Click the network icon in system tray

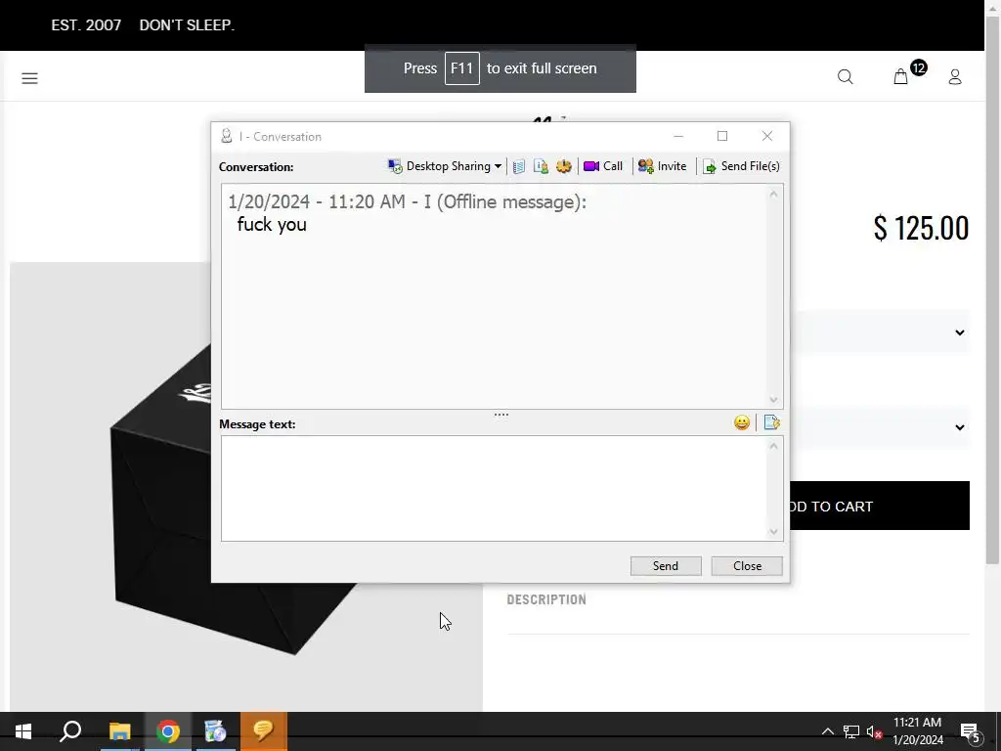(x=851, y=731)
